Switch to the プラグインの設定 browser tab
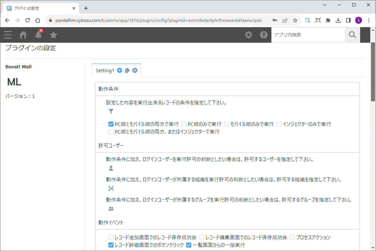 click(x=40, y=8)
